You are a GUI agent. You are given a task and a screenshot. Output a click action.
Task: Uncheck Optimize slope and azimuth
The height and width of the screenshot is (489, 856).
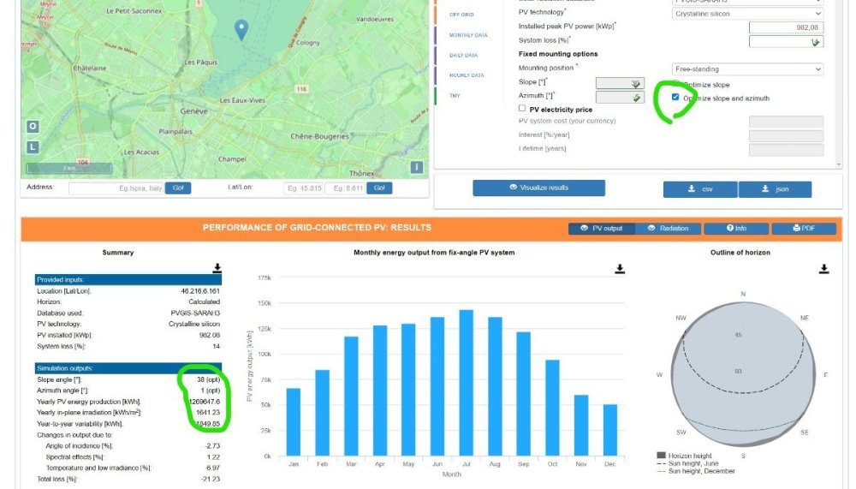[x=676, y=98]
